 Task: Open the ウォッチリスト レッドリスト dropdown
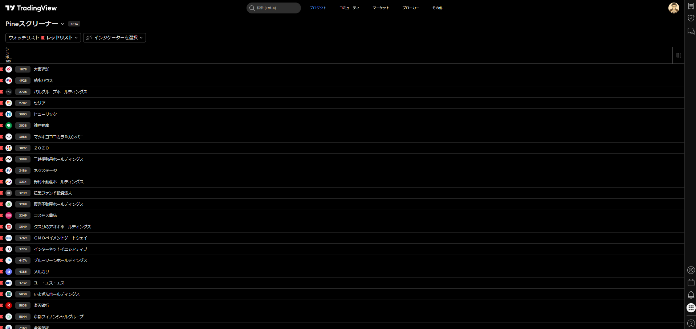(43, 38)
